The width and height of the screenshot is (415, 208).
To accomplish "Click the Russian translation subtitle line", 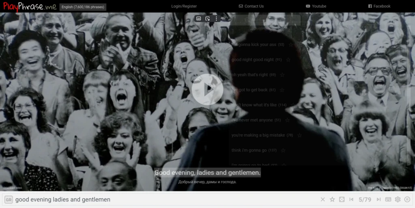I will coord(207,182).
